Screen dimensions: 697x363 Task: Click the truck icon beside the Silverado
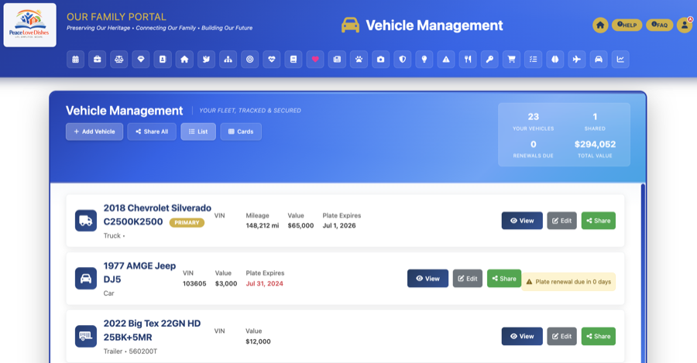click(86, 221)
